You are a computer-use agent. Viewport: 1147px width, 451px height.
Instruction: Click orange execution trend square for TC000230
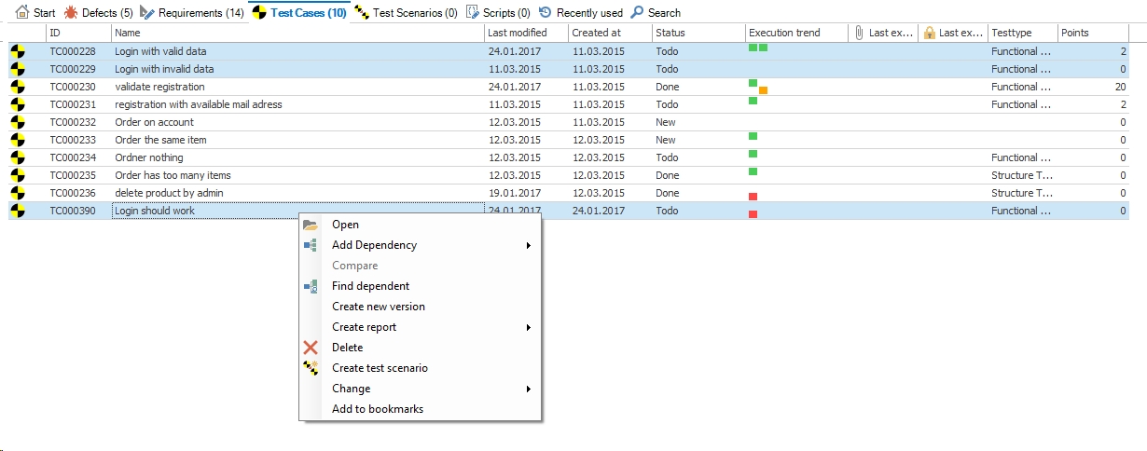(x=764, y=90)
